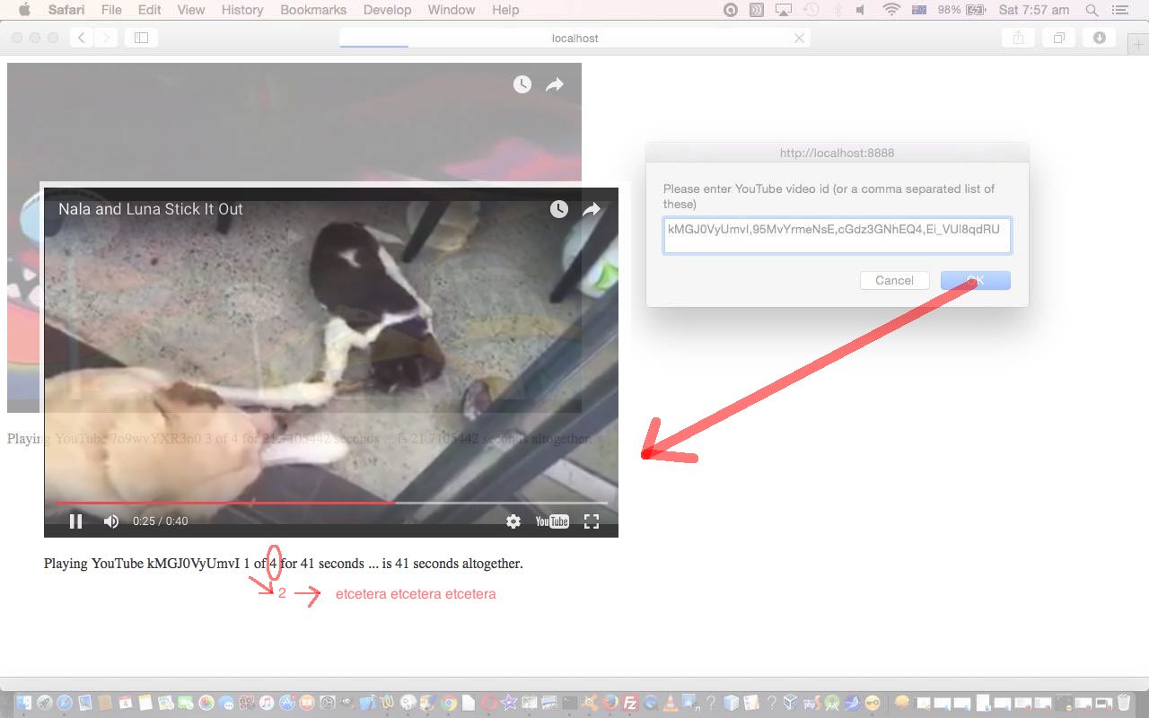Mute the front video's volume
Viewport: 1149px width, 718px height.
tap(111, 521)
